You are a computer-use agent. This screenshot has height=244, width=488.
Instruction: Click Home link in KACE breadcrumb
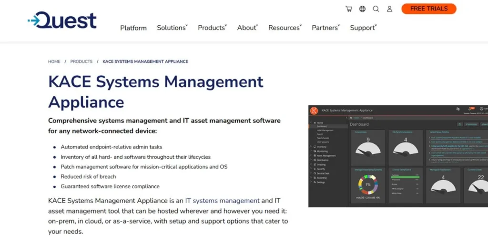pos(356,118)
